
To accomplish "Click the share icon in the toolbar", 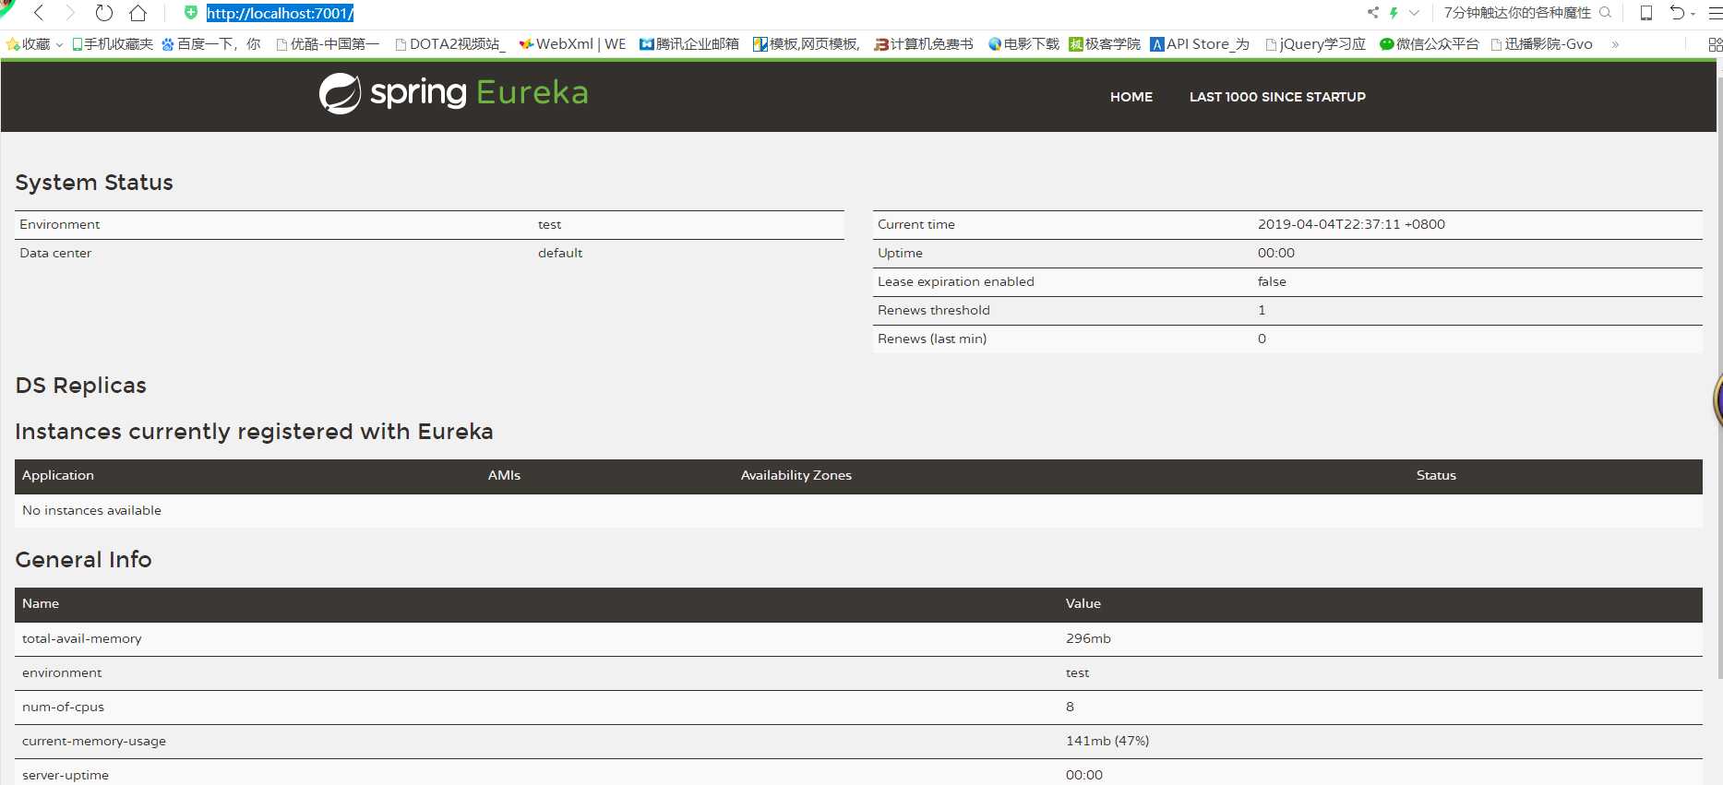I will 1373,13.
